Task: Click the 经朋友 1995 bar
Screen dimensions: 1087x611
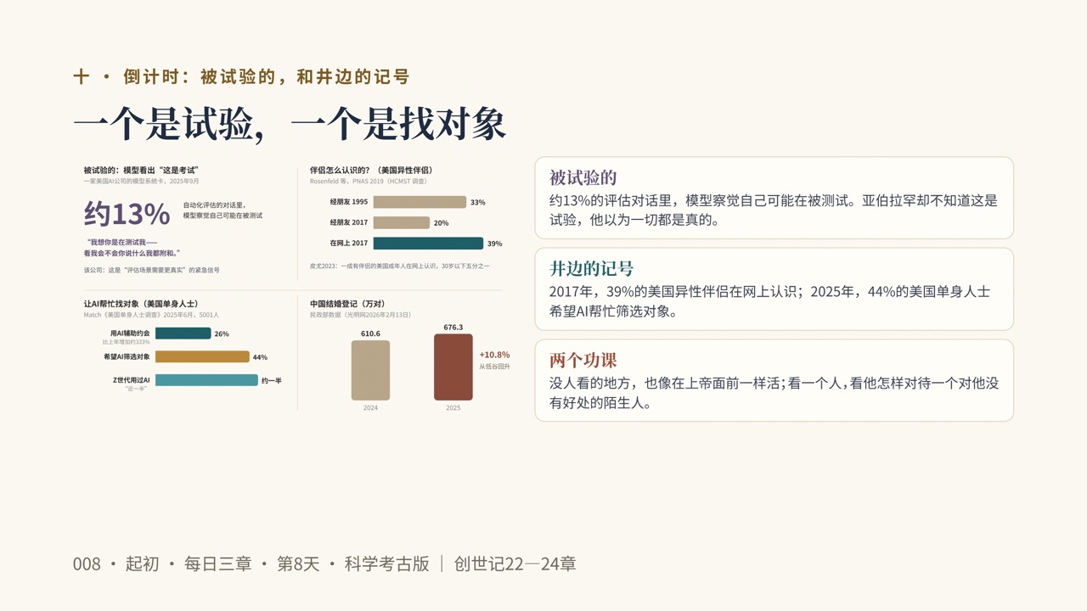Action: 420,202
